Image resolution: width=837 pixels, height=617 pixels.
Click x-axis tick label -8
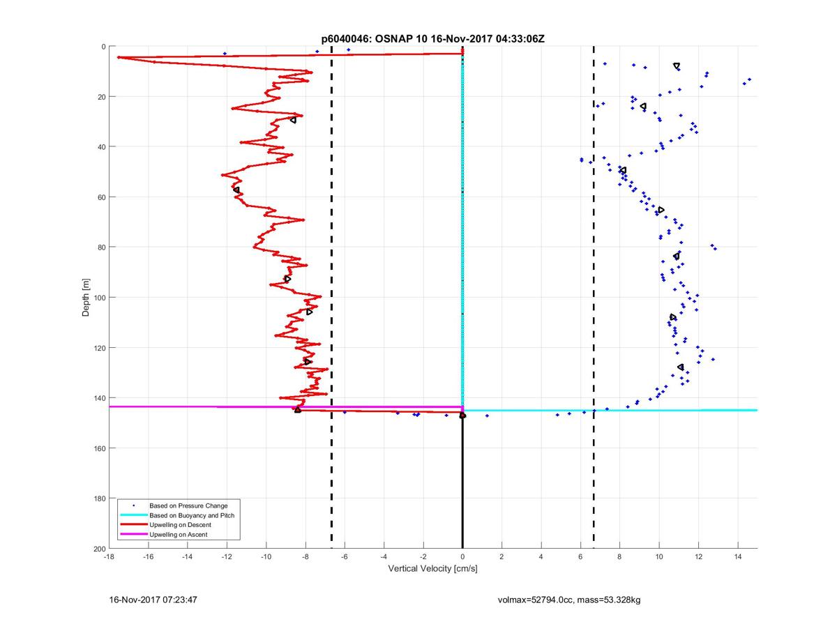[x=306, y=557]
